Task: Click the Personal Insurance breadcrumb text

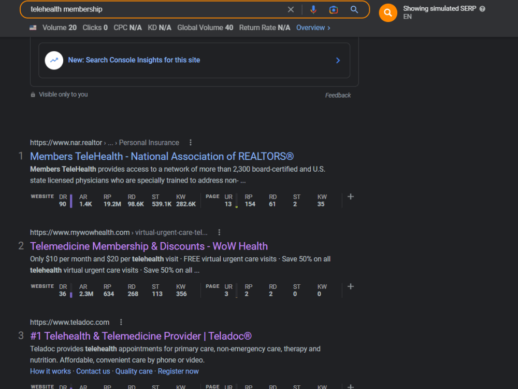Action: pos(149,143)
